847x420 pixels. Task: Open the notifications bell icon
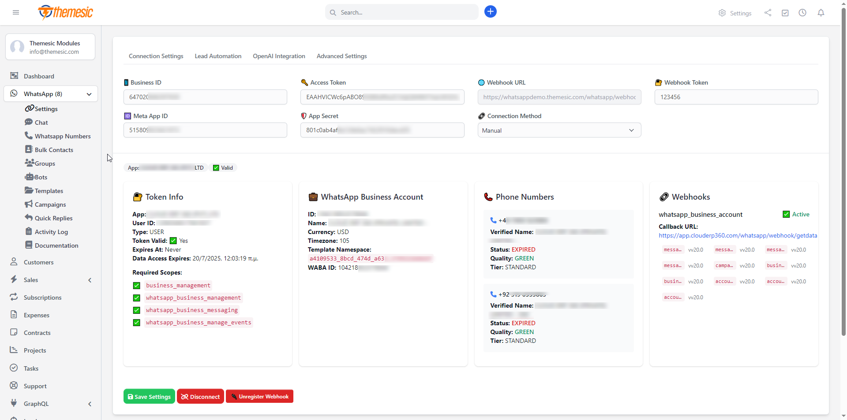tap(821, 13)
